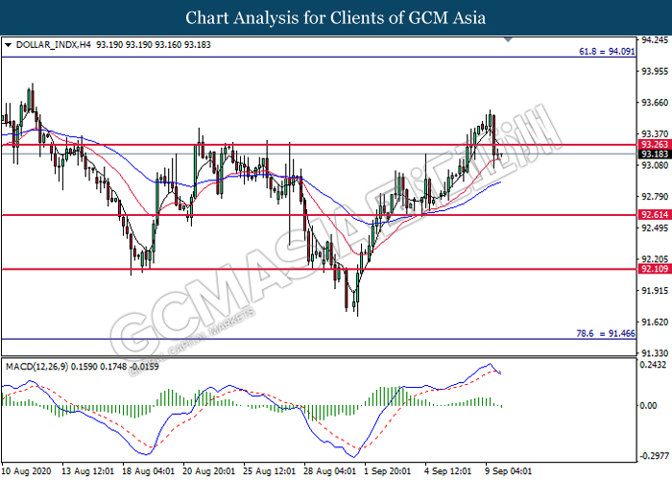Screen dimensions: 672x480
Task: Click the triangle icon beside DOLLAR_INDX,H4
Action: 9,44
